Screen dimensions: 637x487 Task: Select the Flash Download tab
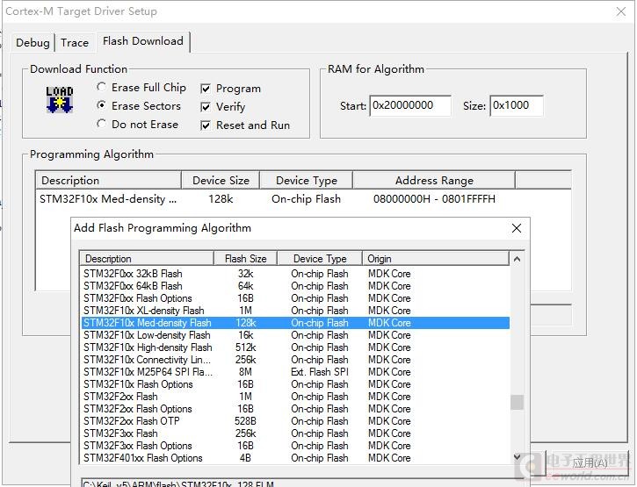[143, 41]
